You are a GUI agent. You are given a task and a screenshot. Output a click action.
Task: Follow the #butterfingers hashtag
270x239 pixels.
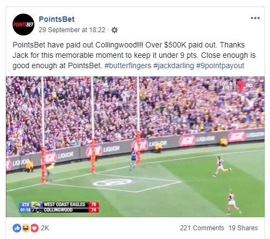pyautogui.click(x=128, y=65)
